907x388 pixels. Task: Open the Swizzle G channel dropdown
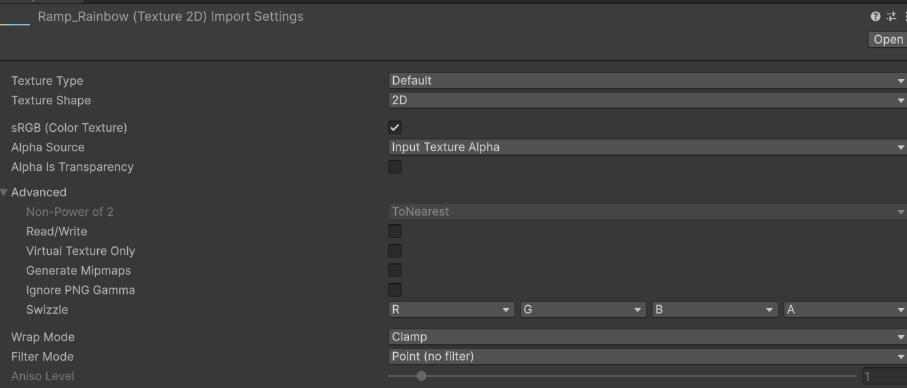click(583, 310)
